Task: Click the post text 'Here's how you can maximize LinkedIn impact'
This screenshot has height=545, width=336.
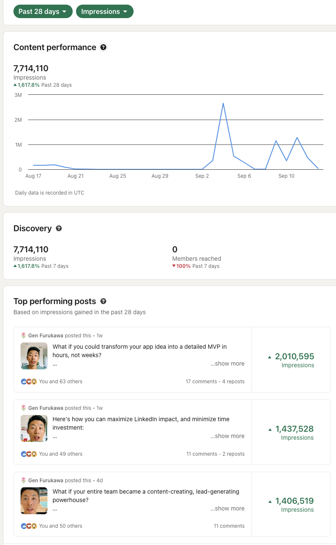Action: [x=141, y=423]
